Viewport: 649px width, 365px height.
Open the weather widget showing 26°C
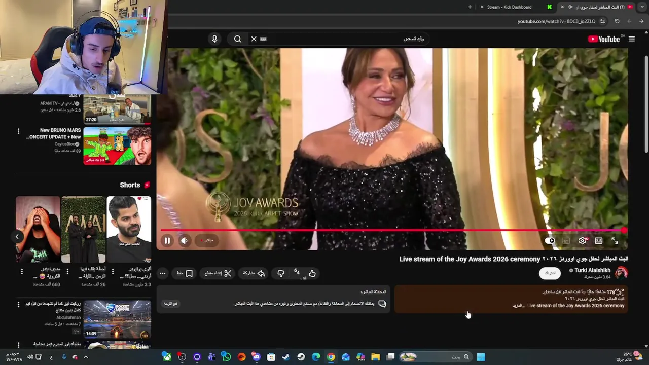click(x=630, y=357)
